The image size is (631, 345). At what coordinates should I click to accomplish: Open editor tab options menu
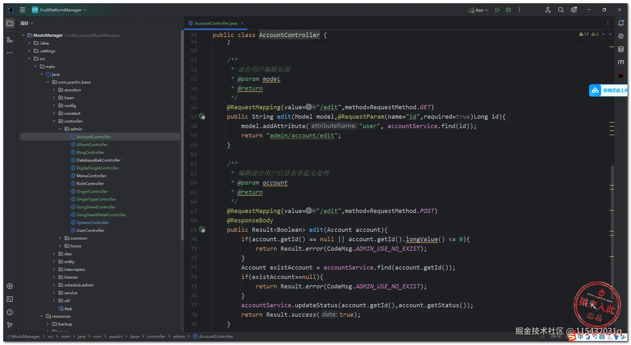(x=608, y=23)
